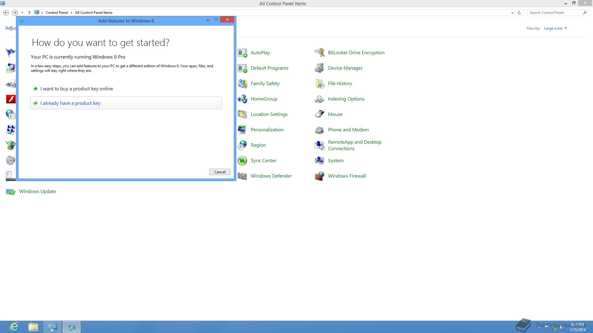
Task: Minimize the Add features to Windows 8 dialog
Action: 208,20
